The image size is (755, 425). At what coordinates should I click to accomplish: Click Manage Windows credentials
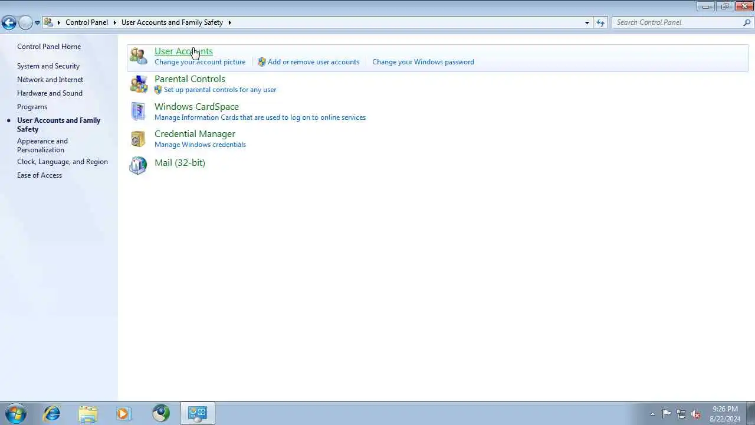(200, 145)
